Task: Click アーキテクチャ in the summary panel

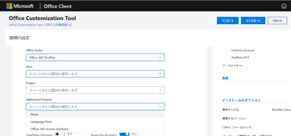Action: pos(232,65)
